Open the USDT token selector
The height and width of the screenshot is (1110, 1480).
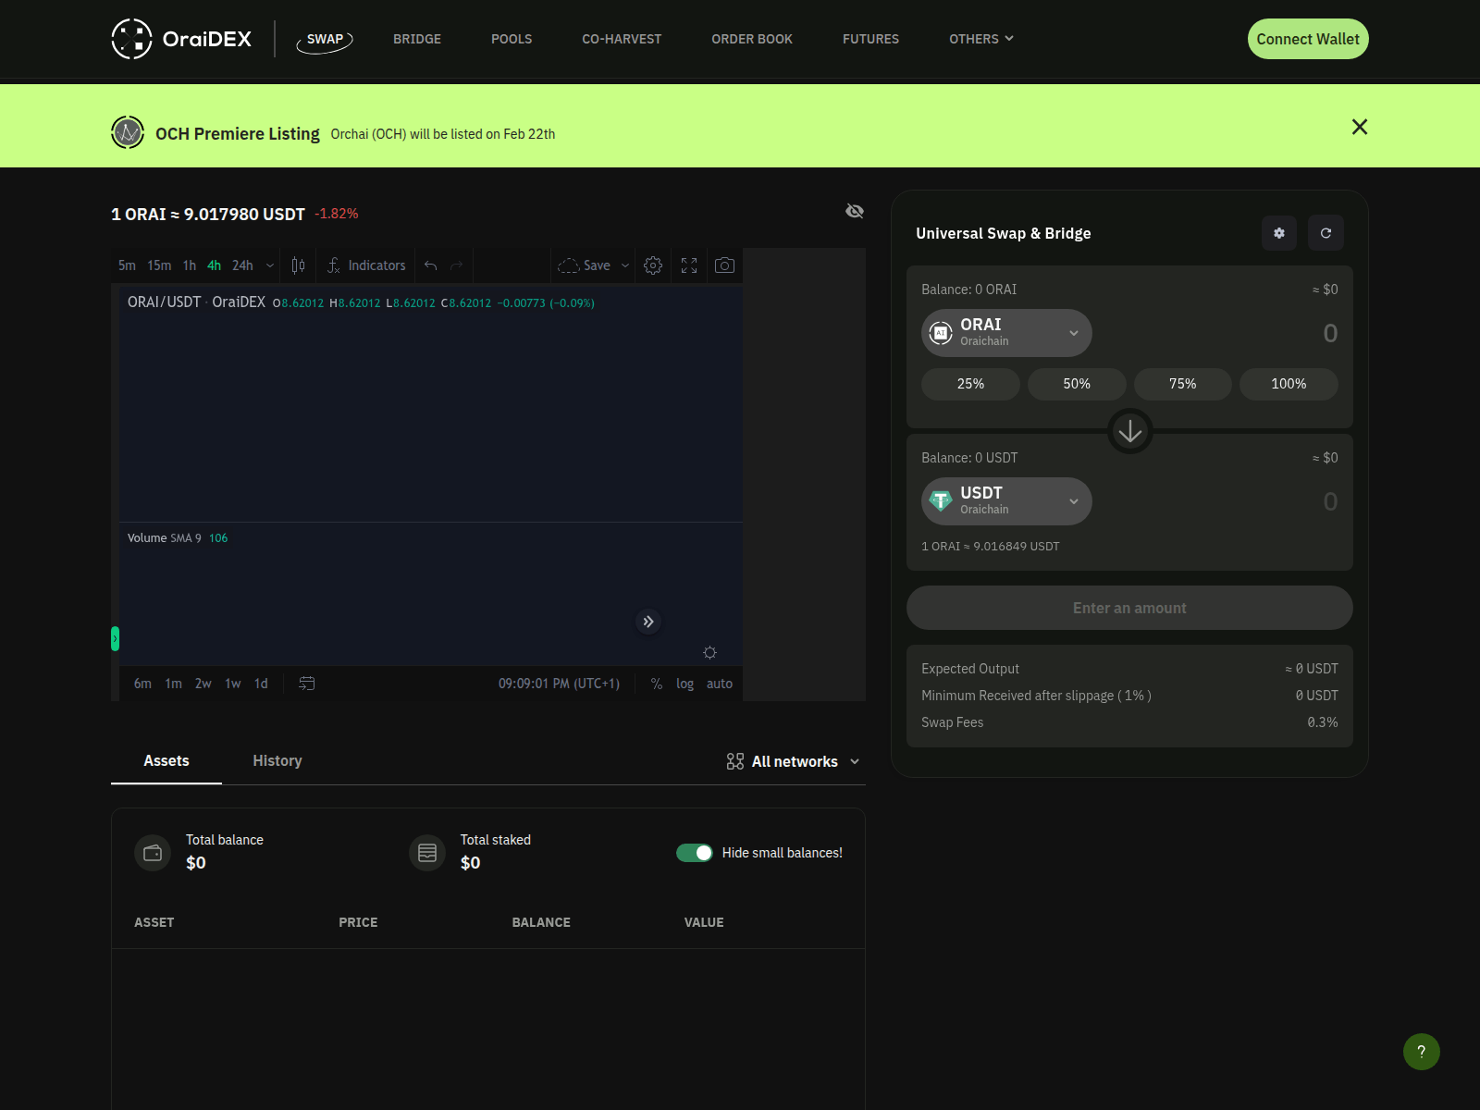click(1006, 501)
